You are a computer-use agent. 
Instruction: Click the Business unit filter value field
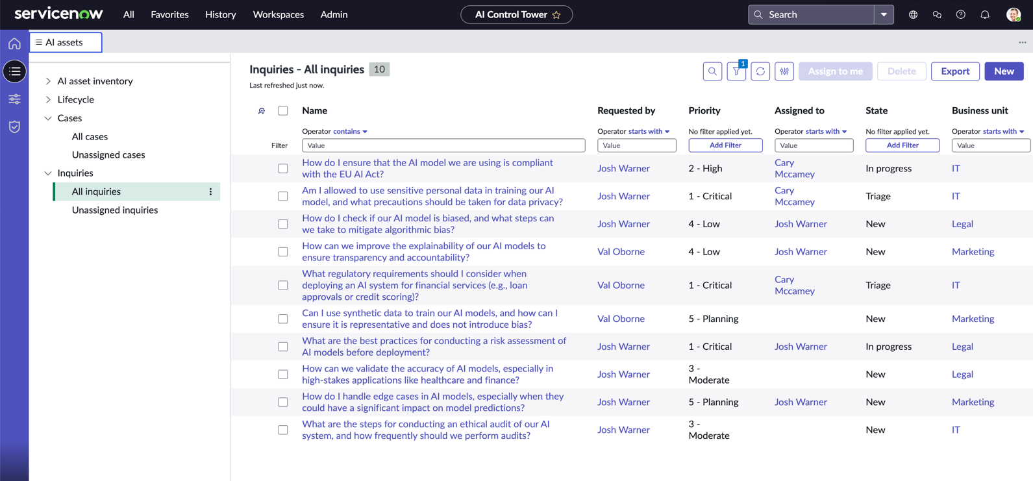[x=991, y=145]
